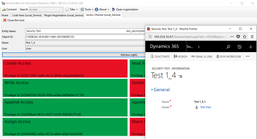
Task: Click the Write Access Privilege Id text
Action: (x=44, y=95)
